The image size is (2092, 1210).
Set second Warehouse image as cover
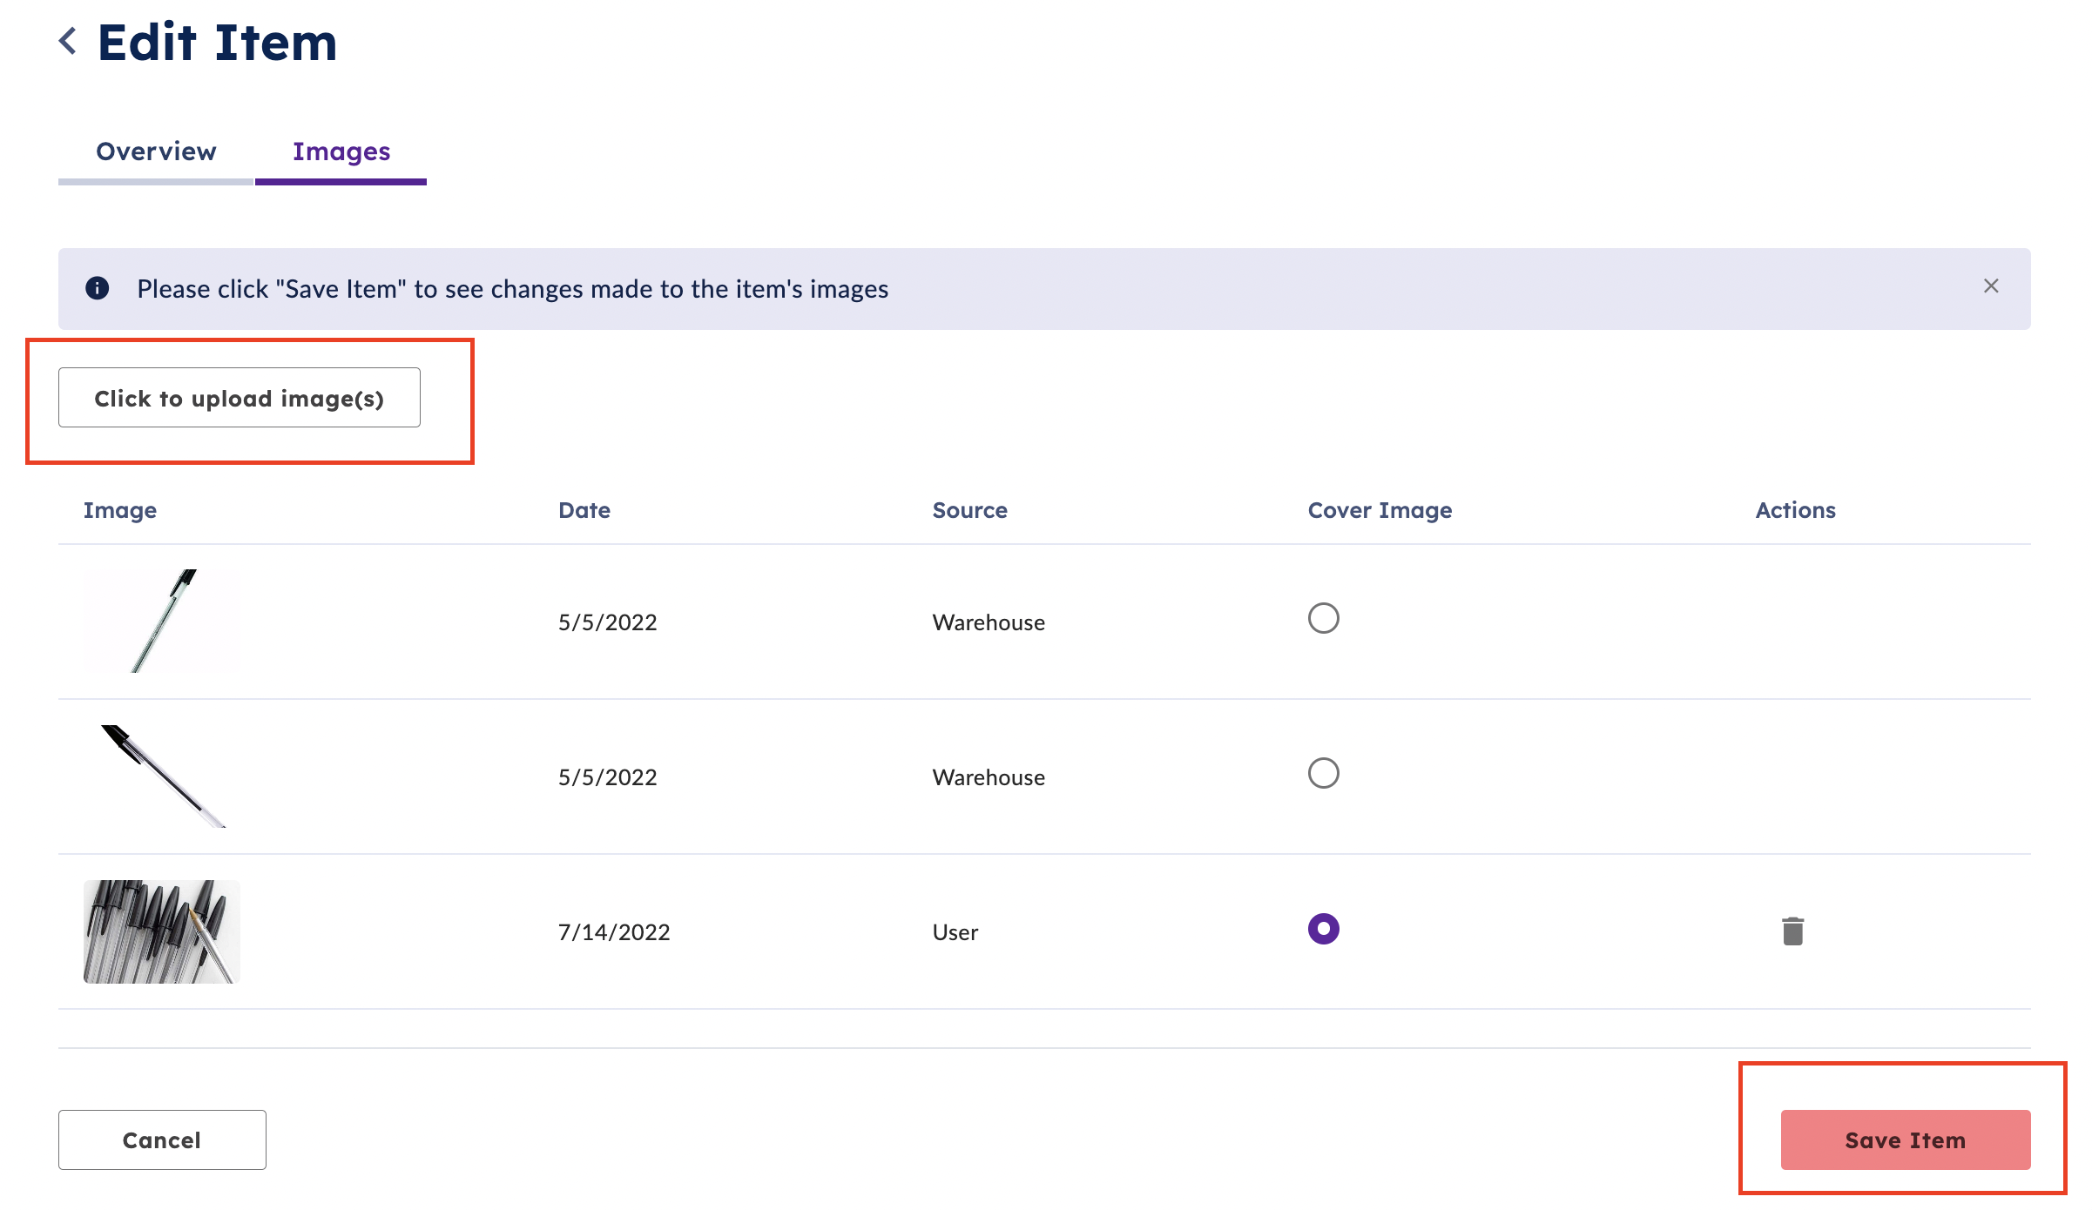coord(1323,773)
